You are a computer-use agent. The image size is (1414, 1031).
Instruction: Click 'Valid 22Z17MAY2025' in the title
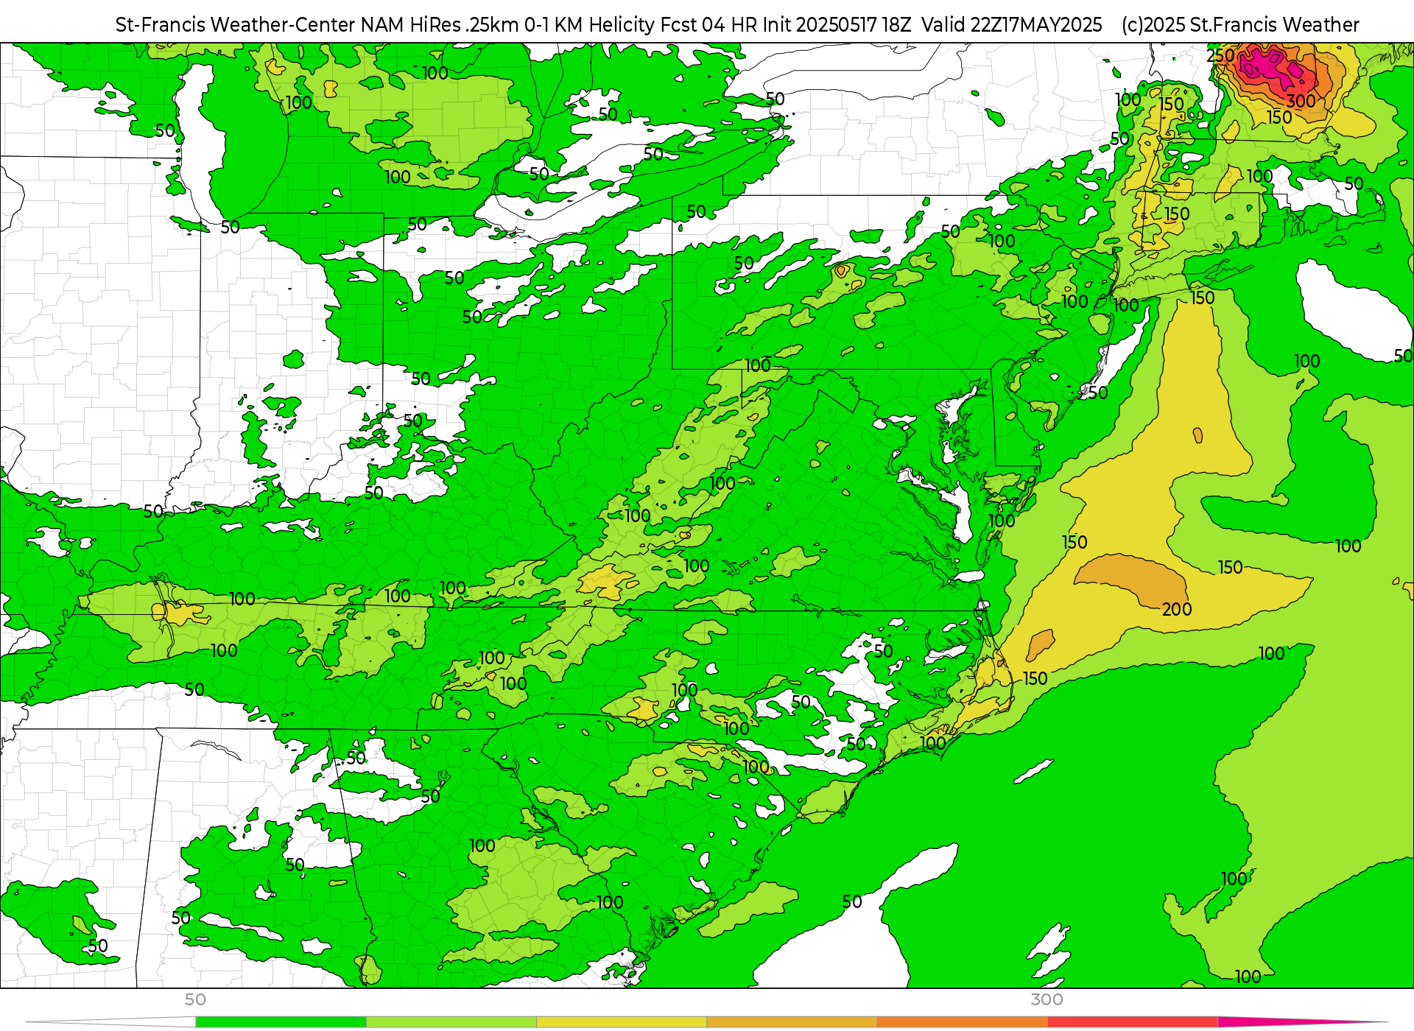click(x=1012, y=25)
